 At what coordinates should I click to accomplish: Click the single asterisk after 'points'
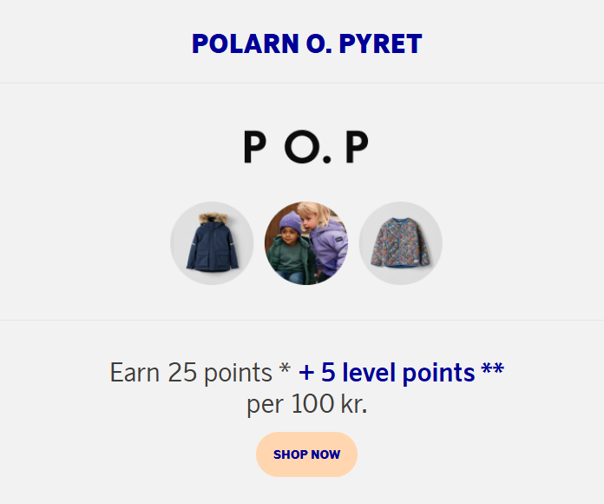[284, 369]
